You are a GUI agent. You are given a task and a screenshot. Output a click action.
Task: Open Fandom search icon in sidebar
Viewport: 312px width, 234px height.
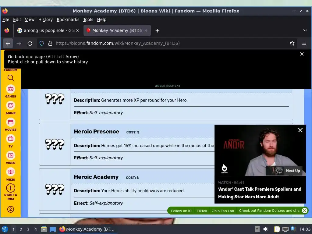[x=11, y=78]
